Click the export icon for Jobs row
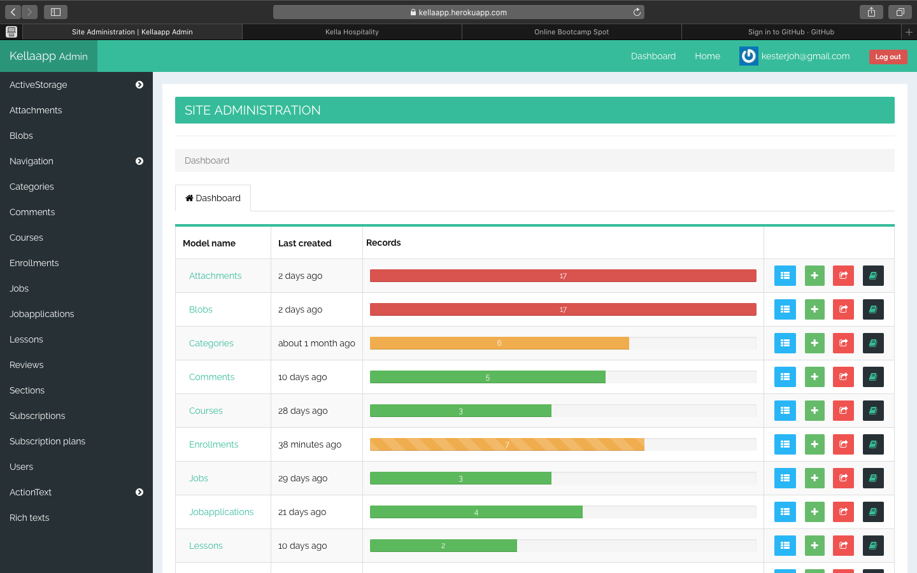Screen dimensions: 917x573 pos(843,478)
